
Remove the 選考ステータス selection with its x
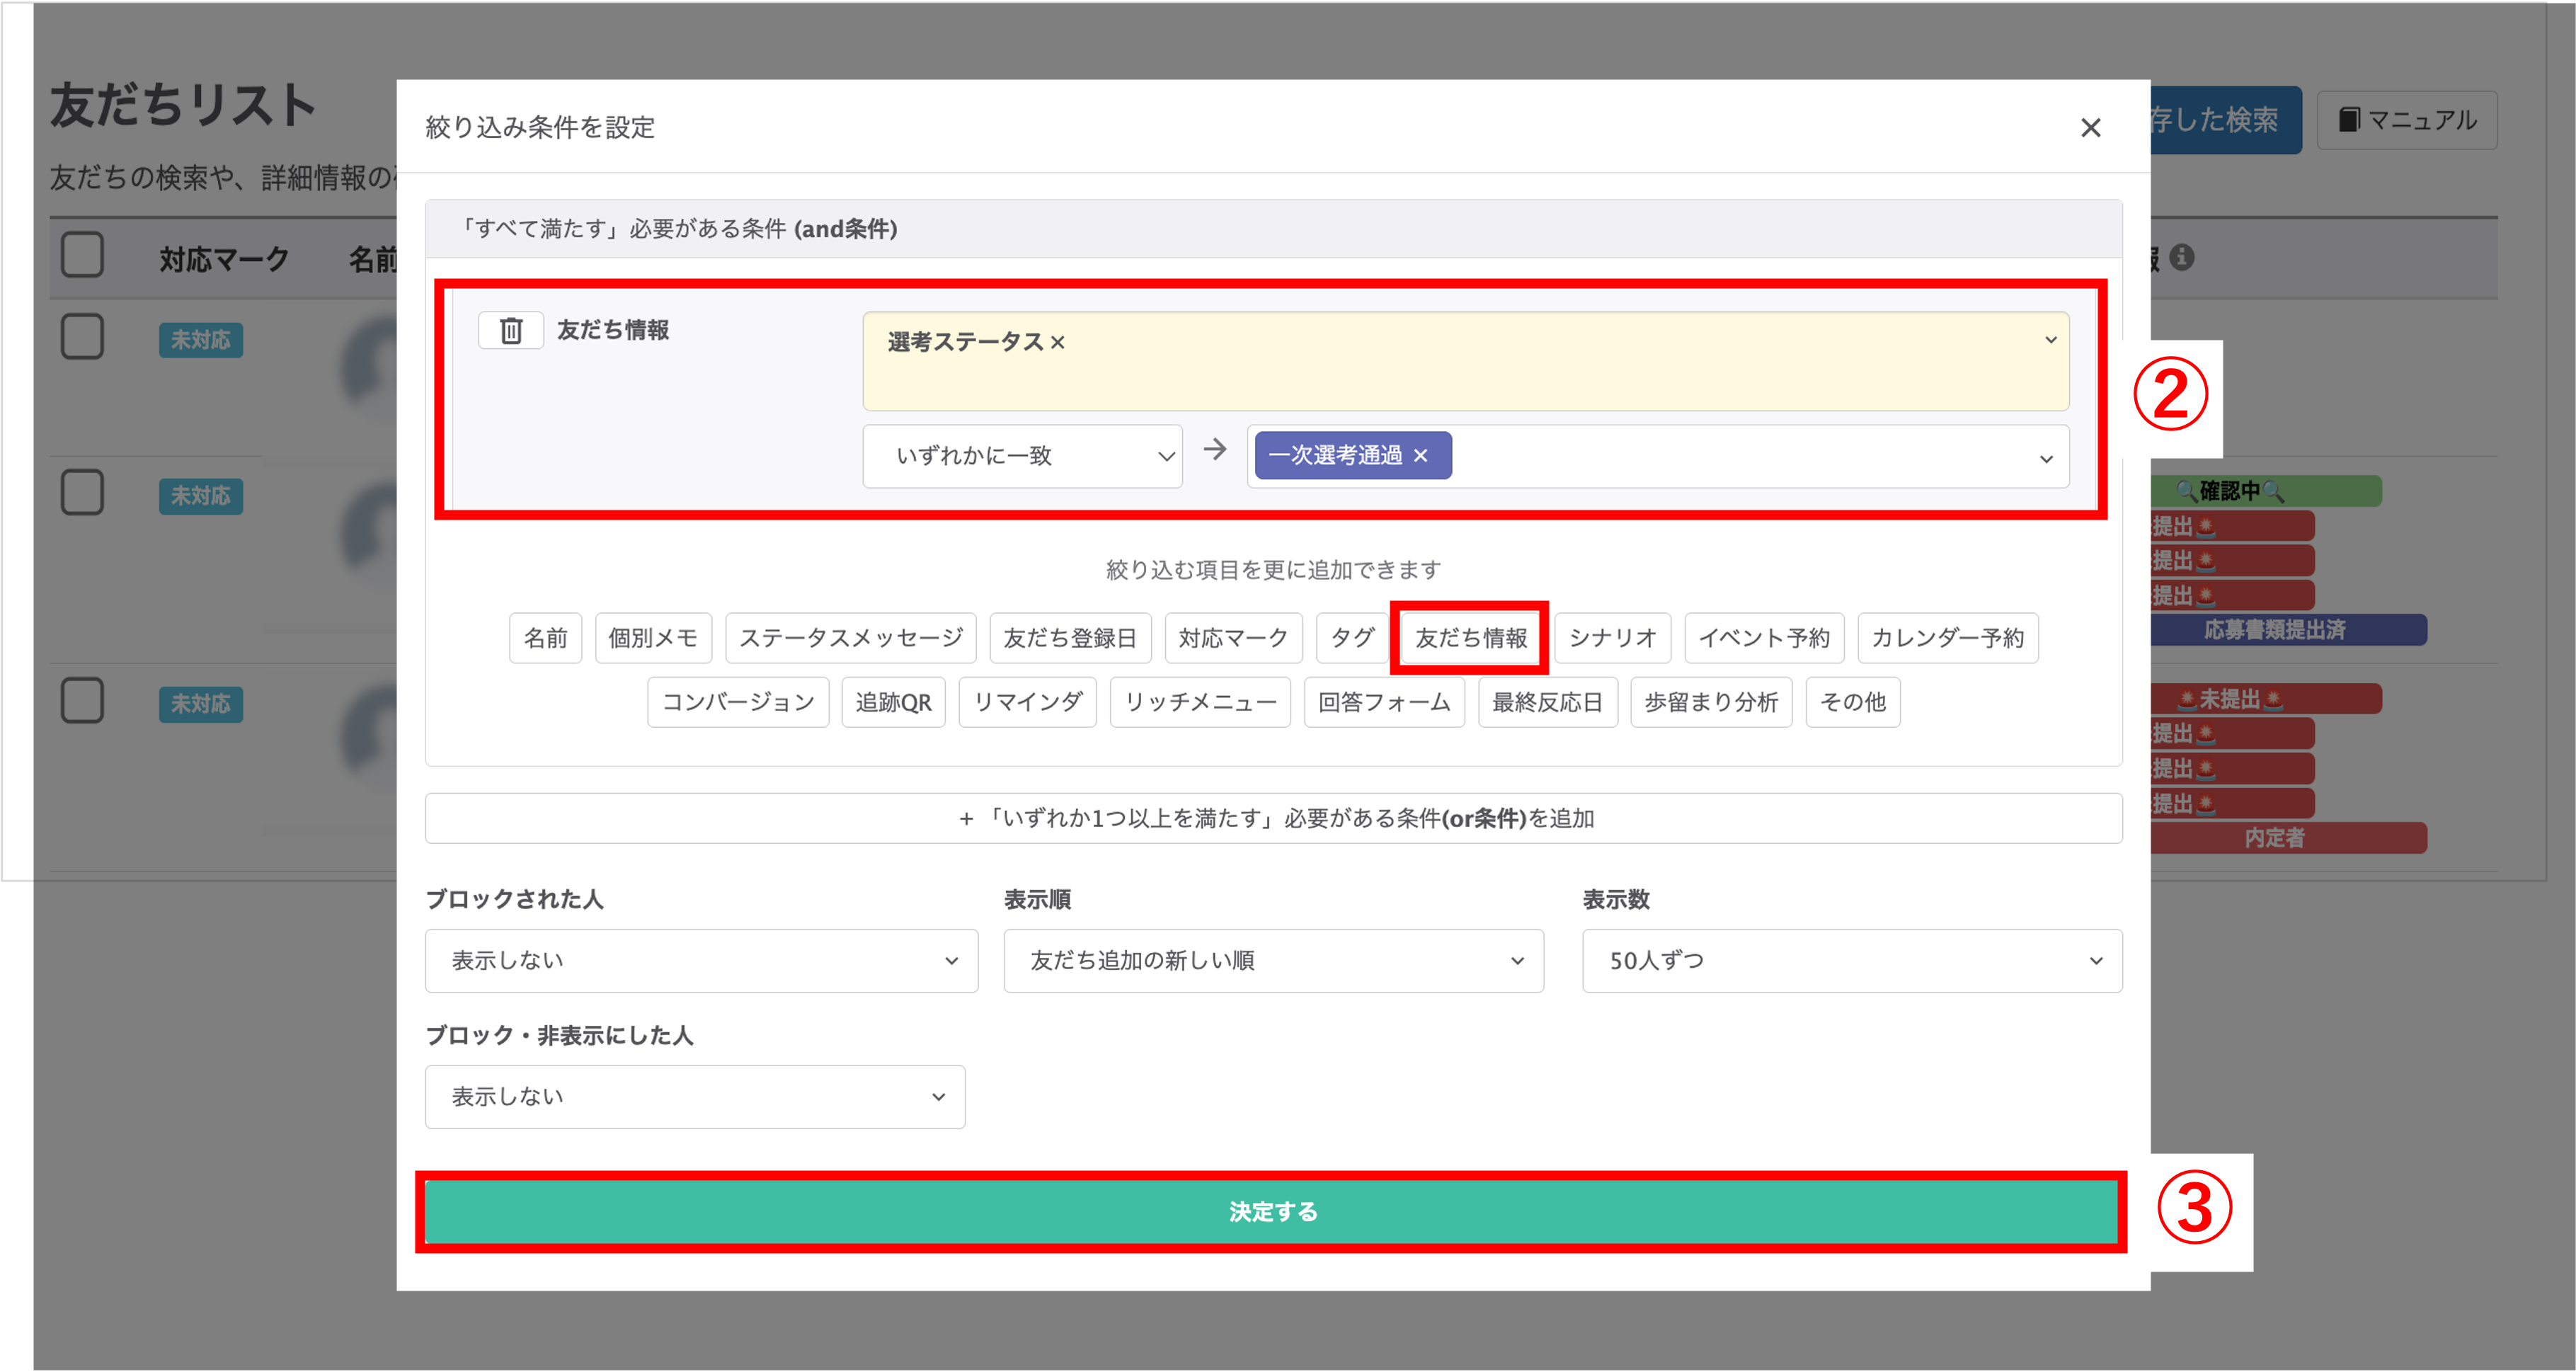(x=1058, y=343)
